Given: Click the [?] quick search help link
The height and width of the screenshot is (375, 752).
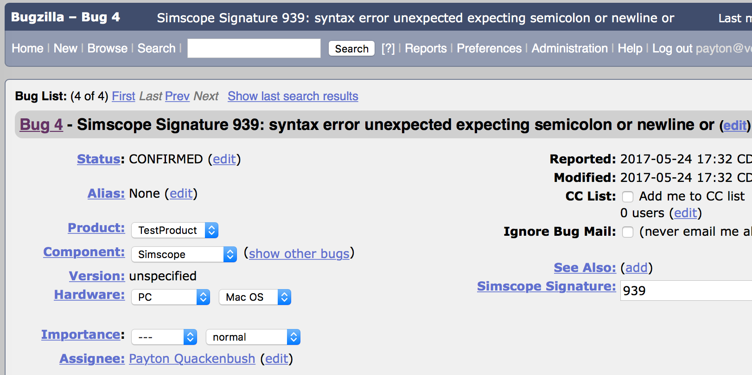Looking at the screenshot, I should (x=388, y=48).
